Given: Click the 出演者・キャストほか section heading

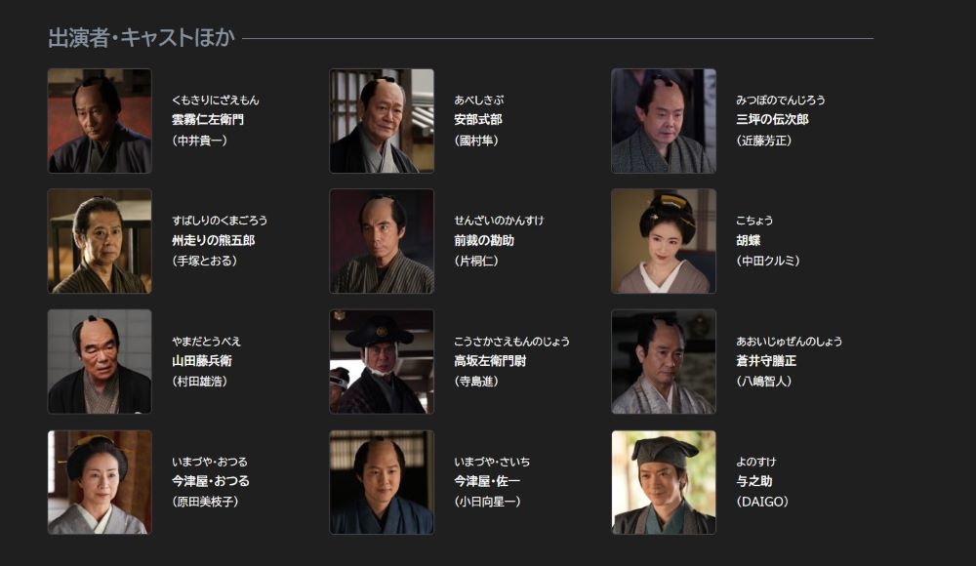Looking at the screenshot, I should (142, 38).
